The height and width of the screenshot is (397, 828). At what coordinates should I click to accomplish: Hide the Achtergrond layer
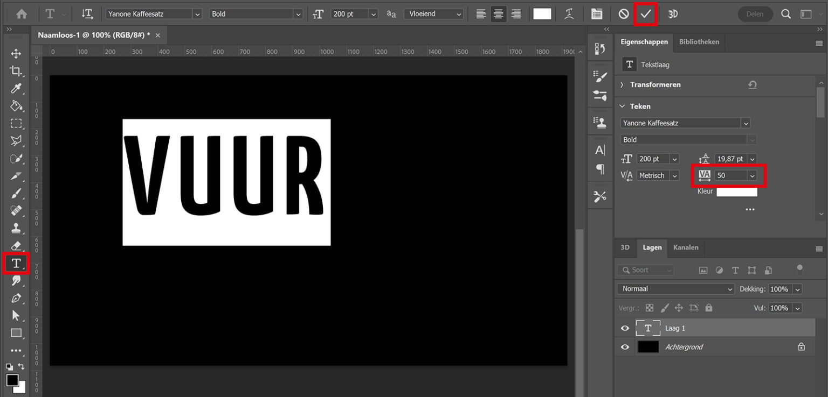coord(625,347)
